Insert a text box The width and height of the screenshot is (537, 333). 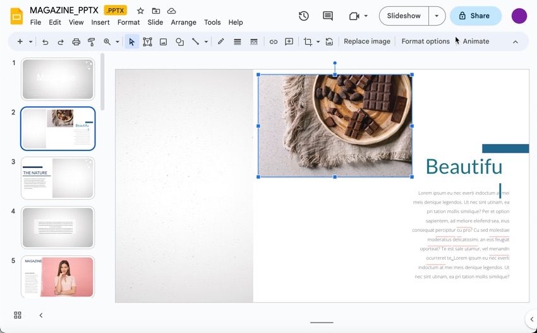pyautogui.click(x=148, y=42)
